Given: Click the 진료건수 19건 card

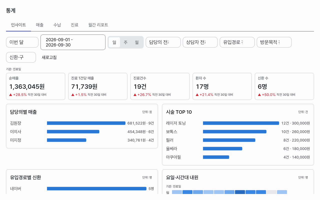Looking at the screenshot, I should (x=160, y=86).
